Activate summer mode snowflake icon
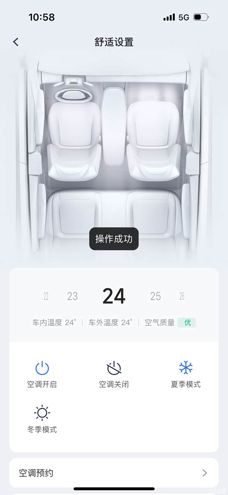This screenshot has height=495, width=228. (186, 367)
